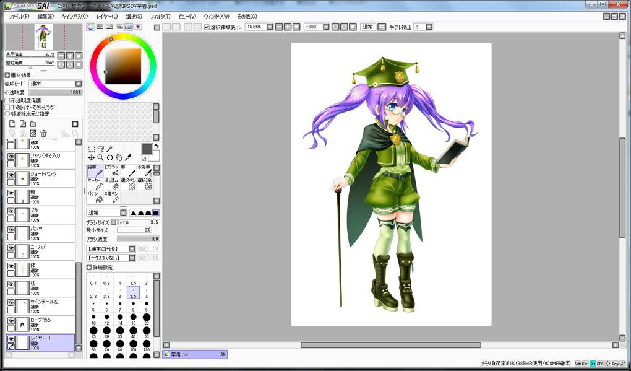Select the マーカー marker tool
Viewport: 631px width, 371px height.
(x=95, y=184)
